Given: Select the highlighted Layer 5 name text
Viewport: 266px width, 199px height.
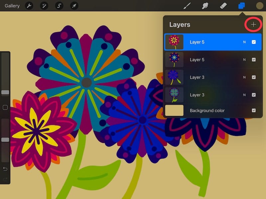Looking at the screenshot, I should click(197, 42).
